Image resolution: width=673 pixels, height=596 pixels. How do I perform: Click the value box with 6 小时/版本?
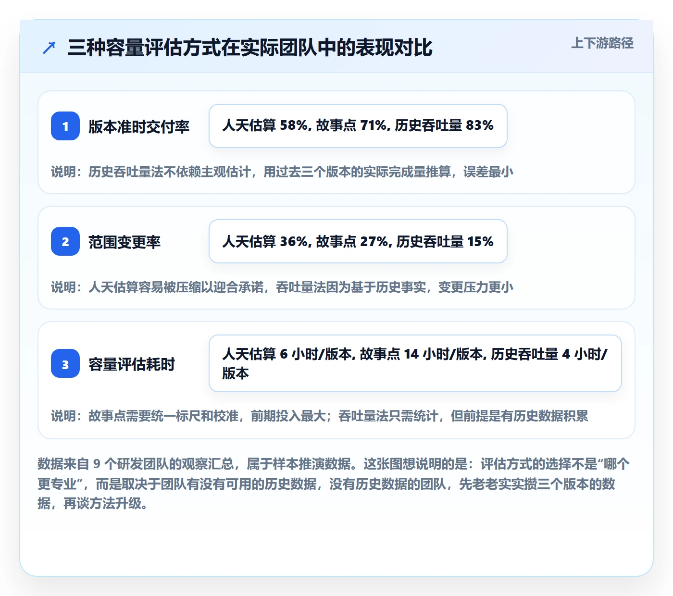point(415,363)
